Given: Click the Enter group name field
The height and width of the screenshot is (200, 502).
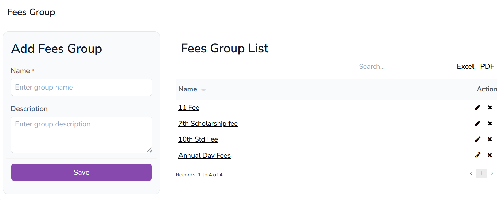Looking at the screenshot, I should click(81, 87).
